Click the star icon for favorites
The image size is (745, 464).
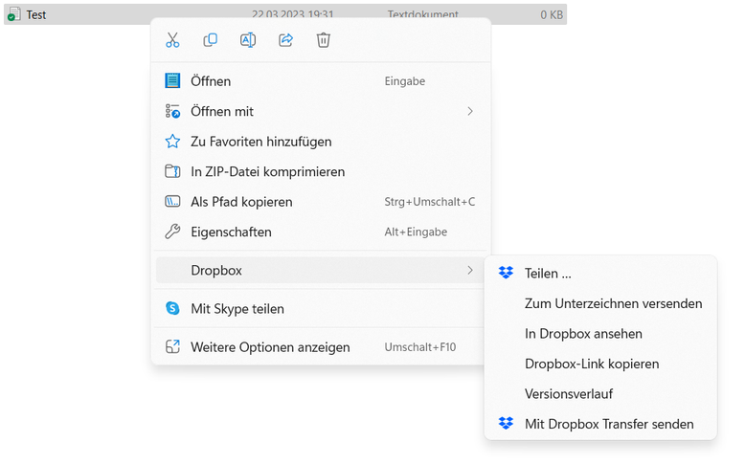tap(172, 142)
